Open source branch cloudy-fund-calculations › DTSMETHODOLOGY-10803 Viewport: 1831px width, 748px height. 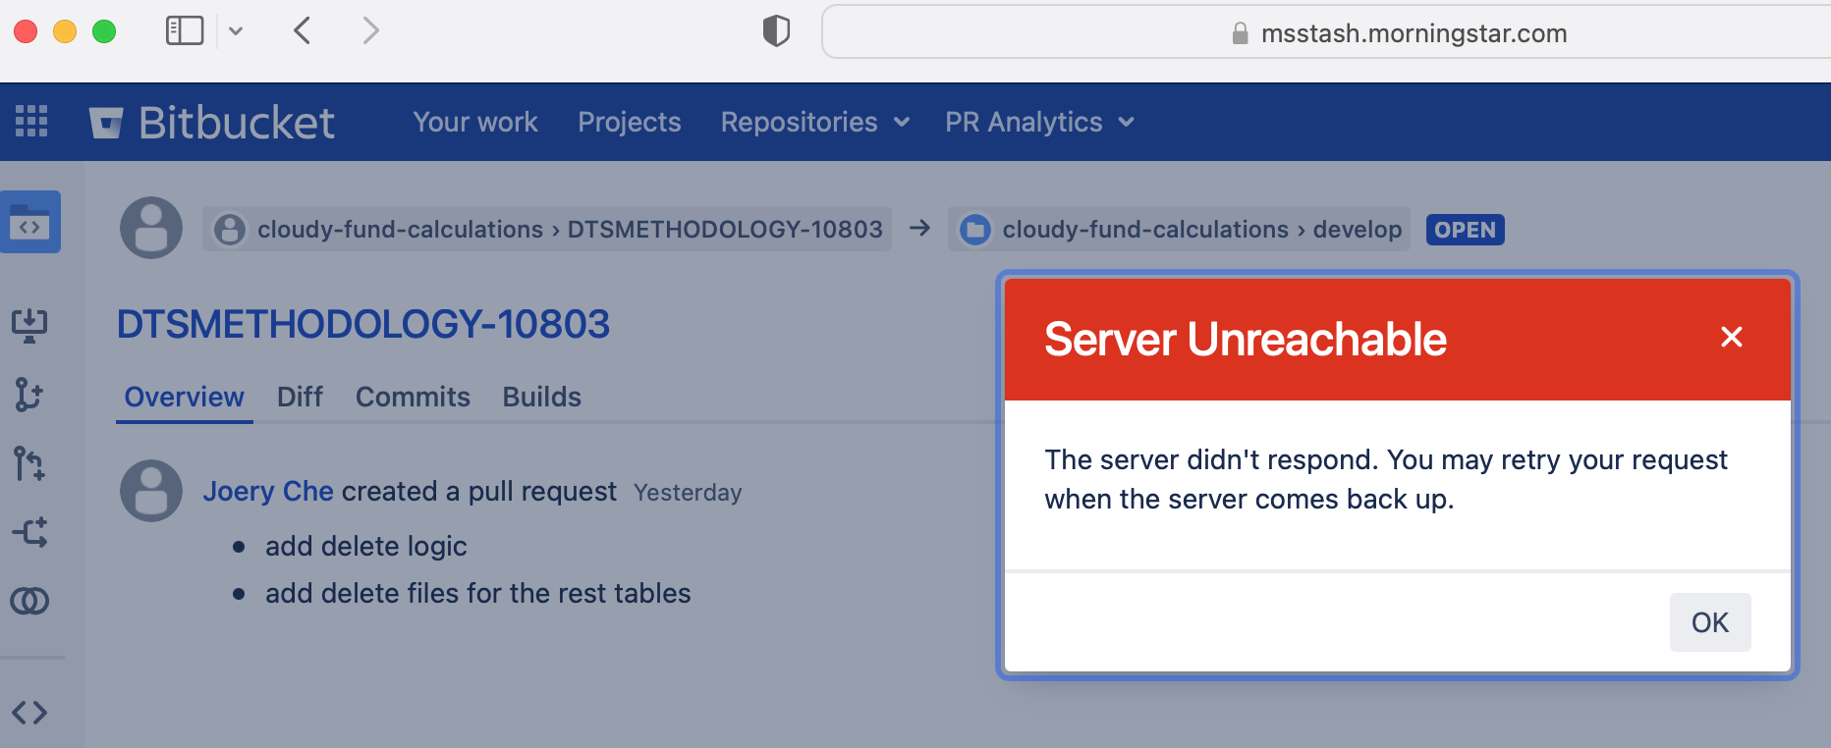pyautogui.click(x=547, y=229)
